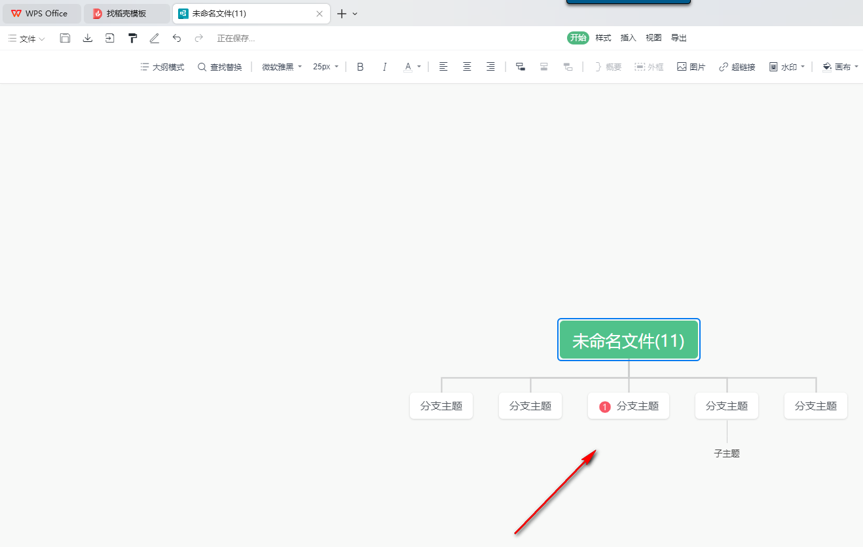This screenshot has height=547, width=863.
Task: Select the branch topic above 子主题
Action: click(727, 406)
